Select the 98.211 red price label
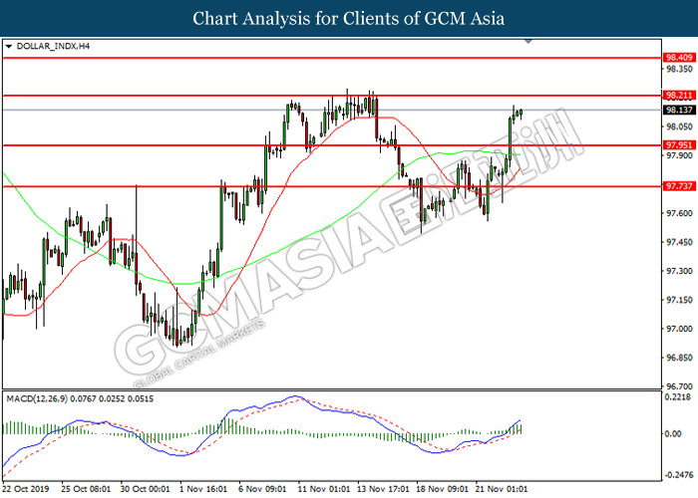 [679, 96]
